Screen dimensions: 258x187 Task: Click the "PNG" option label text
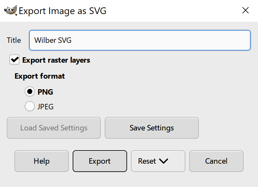tap(45, 92)
